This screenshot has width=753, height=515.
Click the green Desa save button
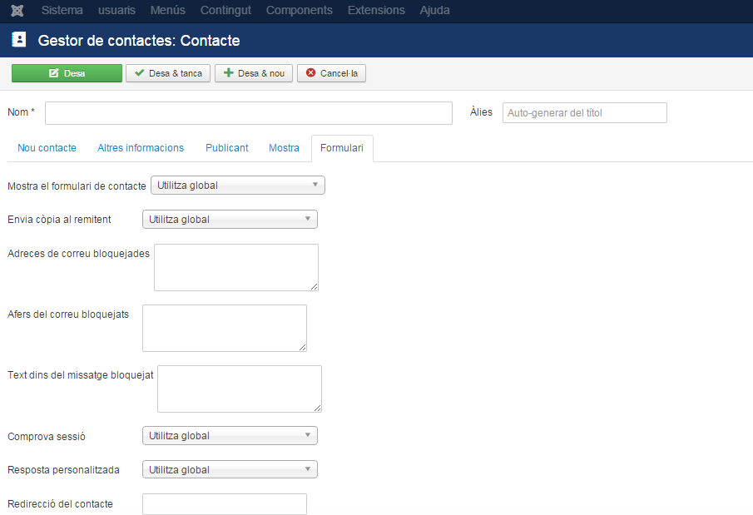tap(67, 73)
